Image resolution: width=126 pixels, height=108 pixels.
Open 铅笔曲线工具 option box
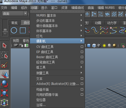(x=82, y=62)
